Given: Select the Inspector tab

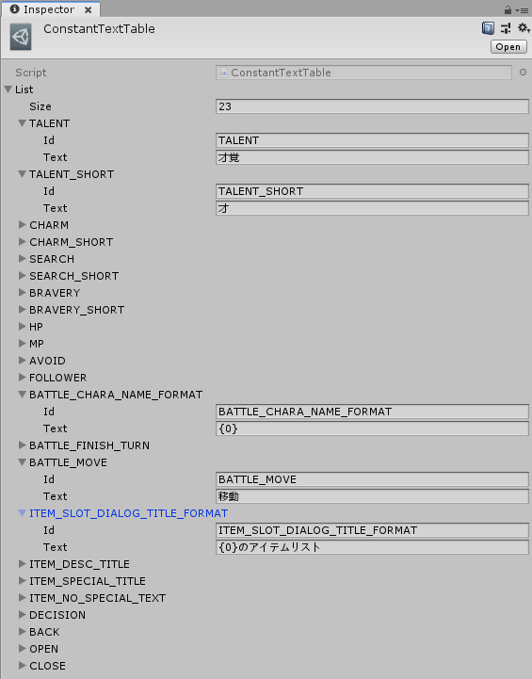Looking at the screenshot, I should [51, 9].
